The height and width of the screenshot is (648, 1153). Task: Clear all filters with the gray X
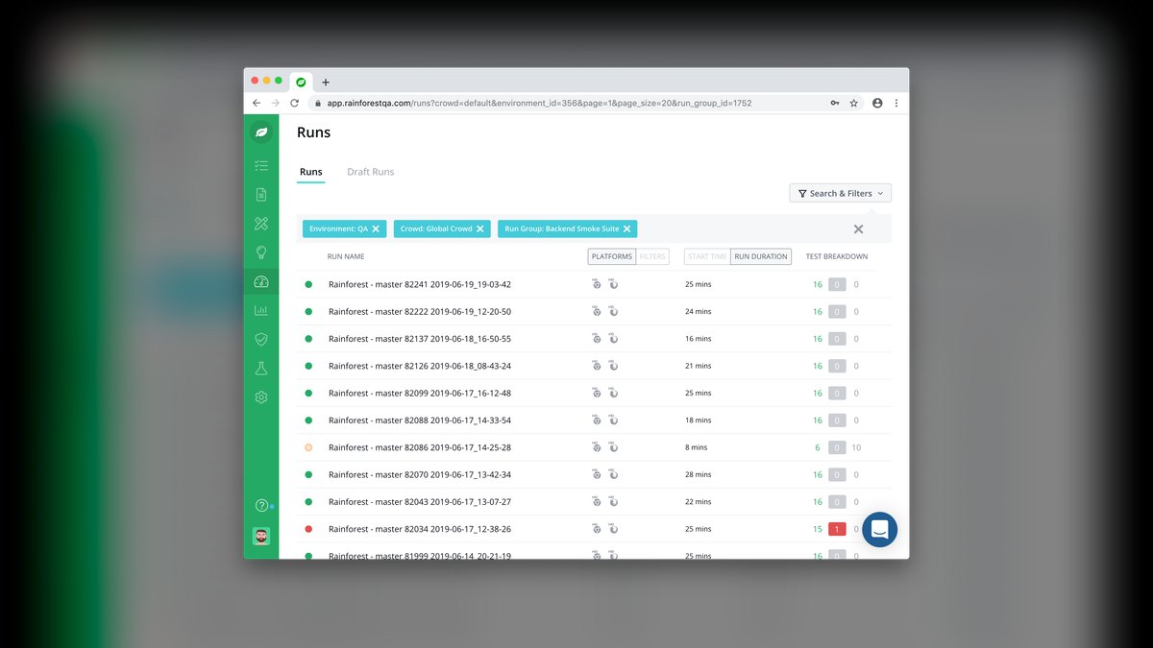(x=858, y=228)
